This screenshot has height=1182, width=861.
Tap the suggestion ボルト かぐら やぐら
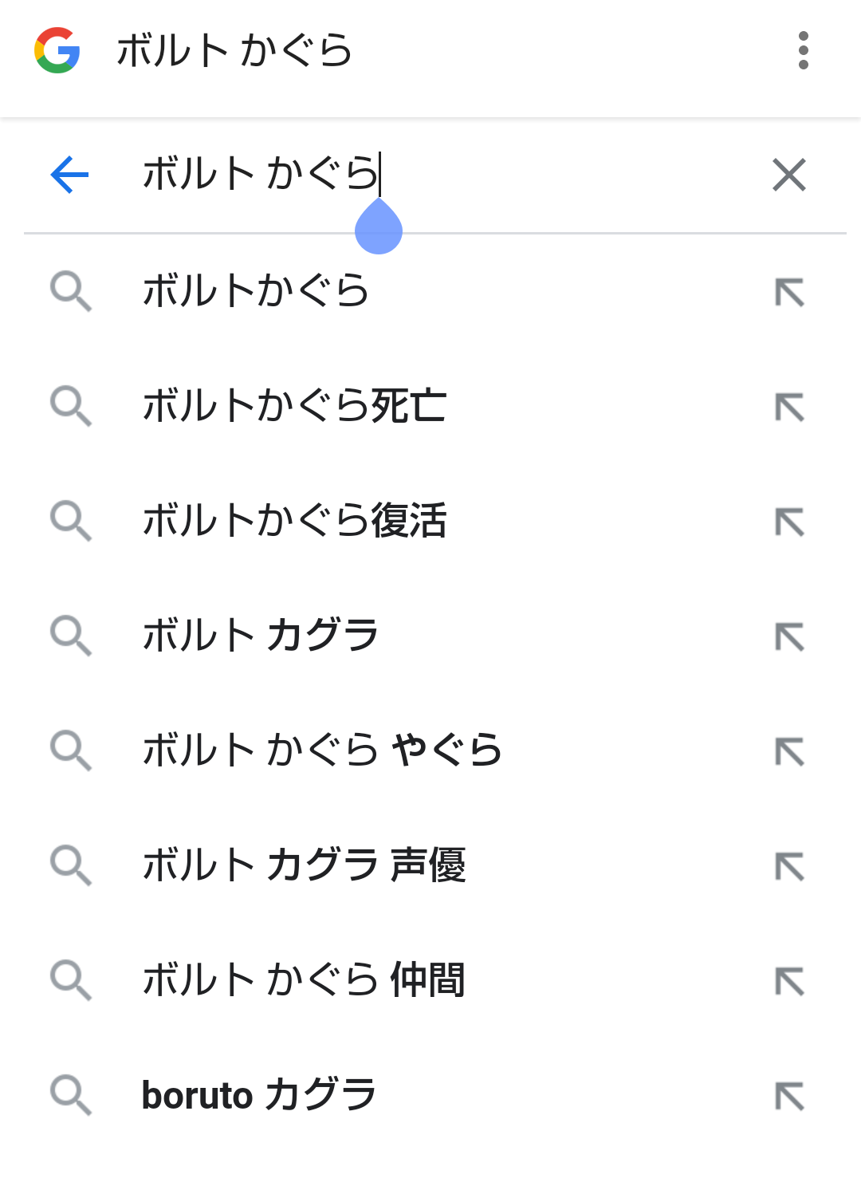pyautogui.click(x=321, y=751)
